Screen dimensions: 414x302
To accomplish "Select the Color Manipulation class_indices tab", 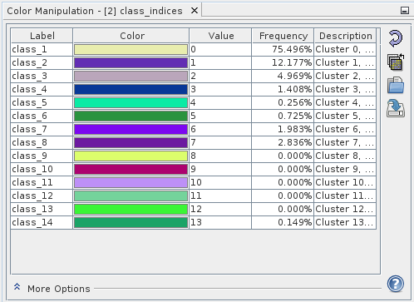I will (x=95, y=11).
